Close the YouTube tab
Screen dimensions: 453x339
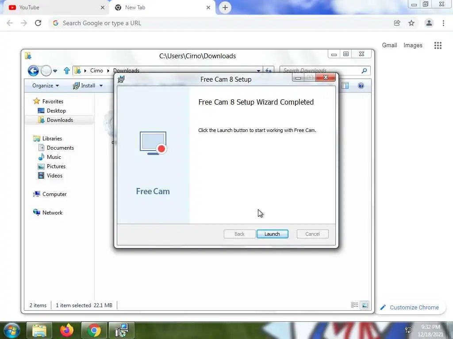pos(103,8)
